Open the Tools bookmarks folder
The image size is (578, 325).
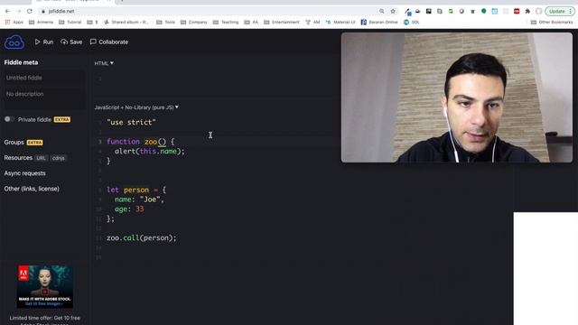[166, 22]
